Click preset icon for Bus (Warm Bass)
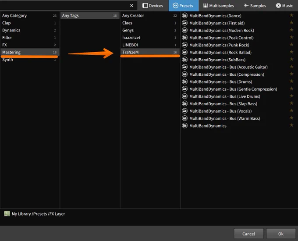The width and height of the screenshot is (298, 241). point(185,118)
